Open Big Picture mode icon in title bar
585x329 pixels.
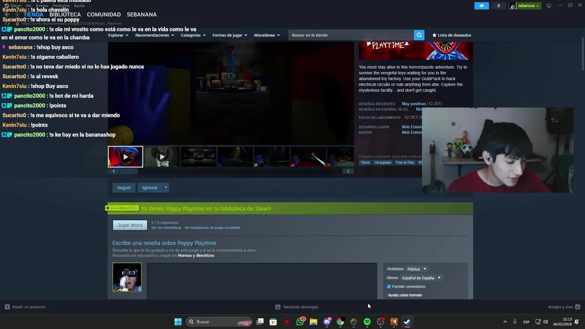(x=548, y=5)
